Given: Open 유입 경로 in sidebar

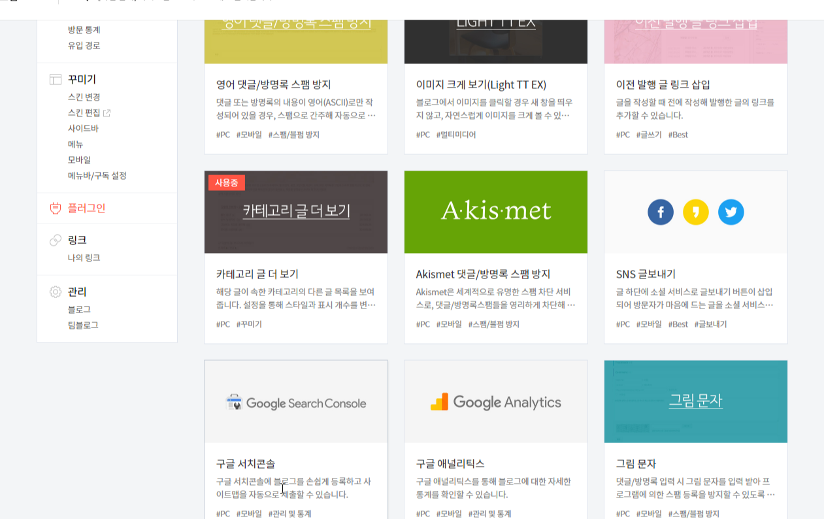Looking at the screenshot, I should coord(84,46).
